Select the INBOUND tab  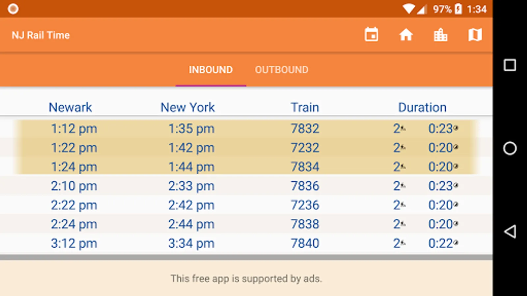210,70
